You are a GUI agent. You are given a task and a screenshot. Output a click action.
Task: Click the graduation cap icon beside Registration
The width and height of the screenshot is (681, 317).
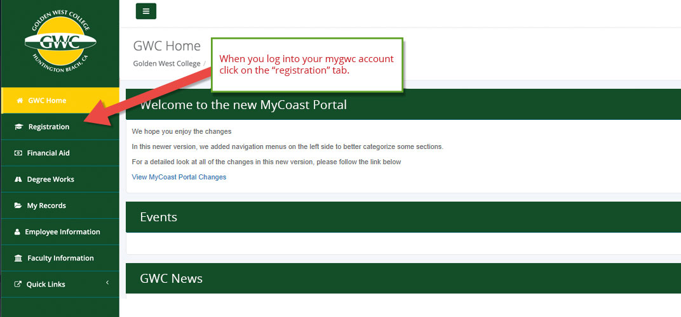(18, 127)
